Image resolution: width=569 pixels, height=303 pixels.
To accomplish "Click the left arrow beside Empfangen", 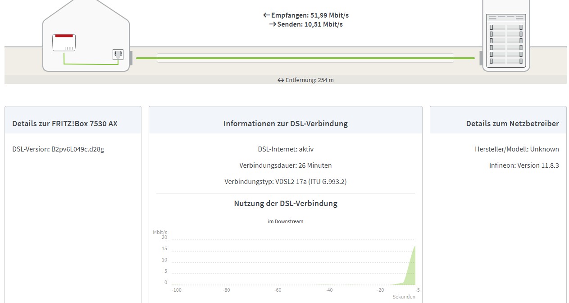I will pyautogui.click(x=266, y=15).
